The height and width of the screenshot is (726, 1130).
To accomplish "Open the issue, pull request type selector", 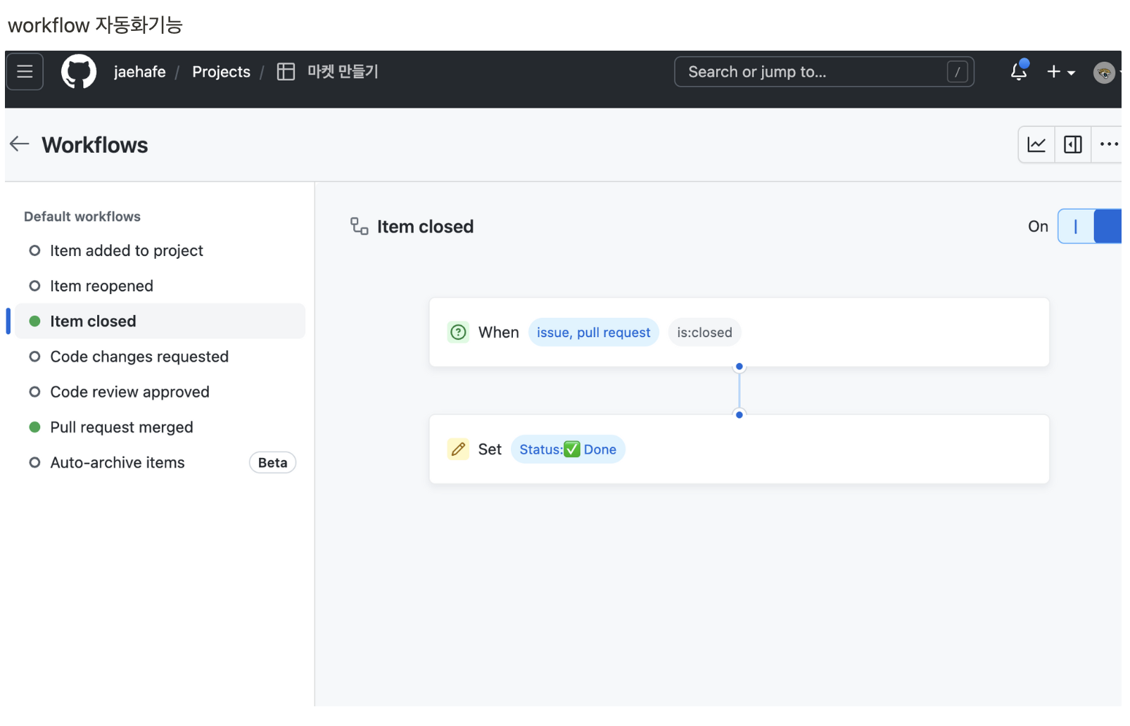I will [x=593, y=333].
